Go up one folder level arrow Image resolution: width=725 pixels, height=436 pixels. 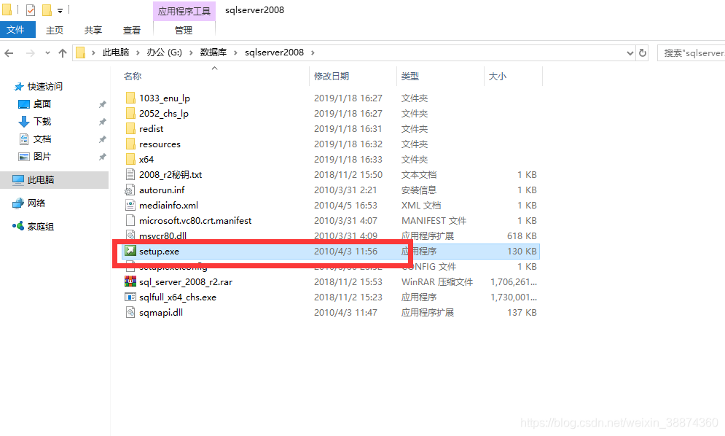63,53
